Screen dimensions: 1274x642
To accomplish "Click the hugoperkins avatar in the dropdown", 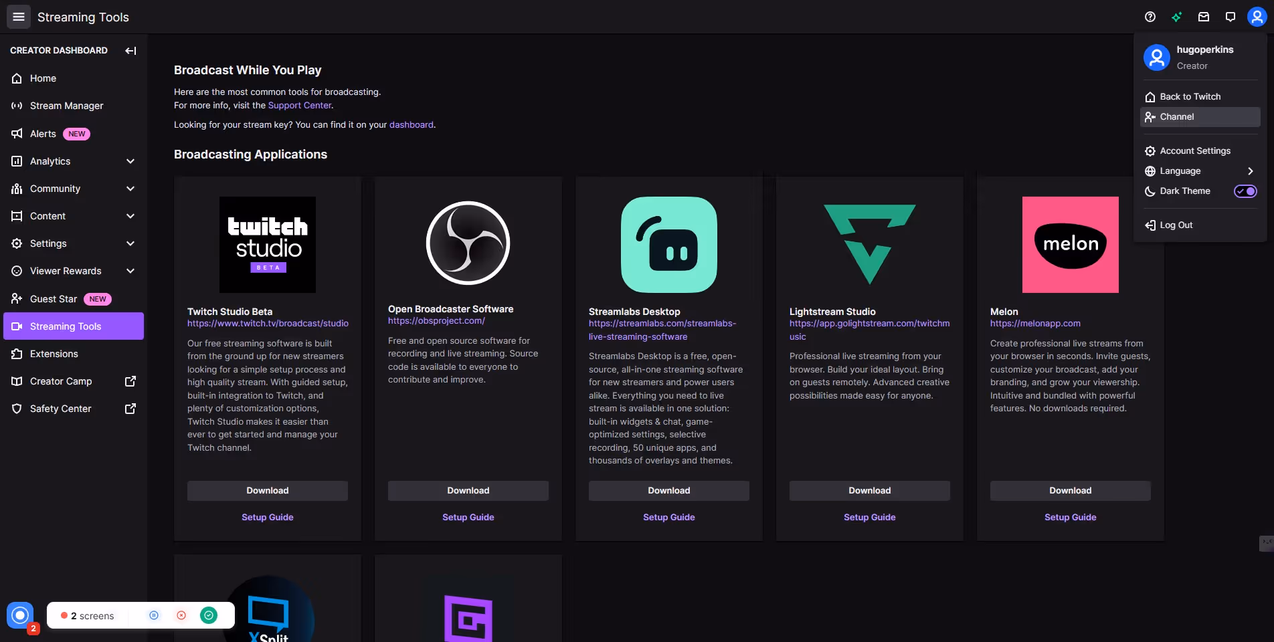I will tap(1157, 58).
